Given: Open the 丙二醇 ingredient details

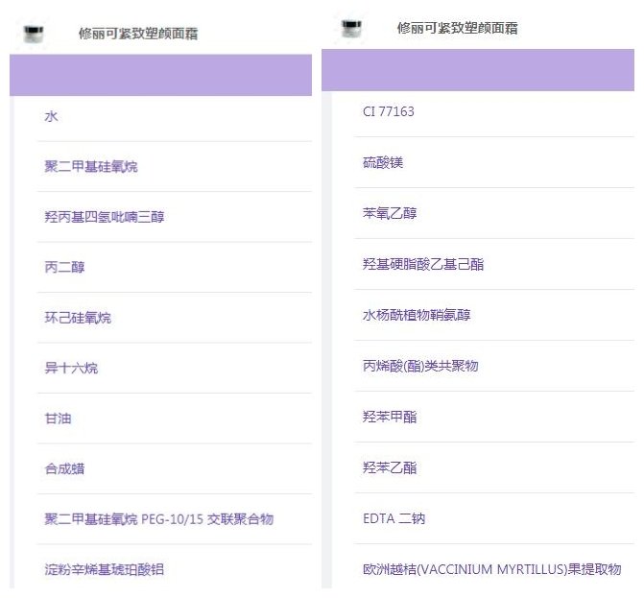Looking at the screenshot, I should tap(64, 267).
